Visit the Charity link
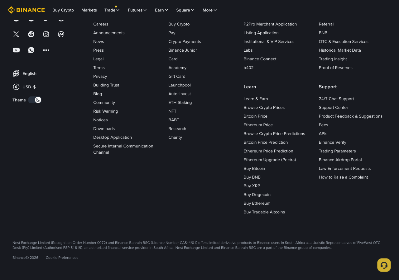This screenshot has height=280, width=399. pos(175,137)
